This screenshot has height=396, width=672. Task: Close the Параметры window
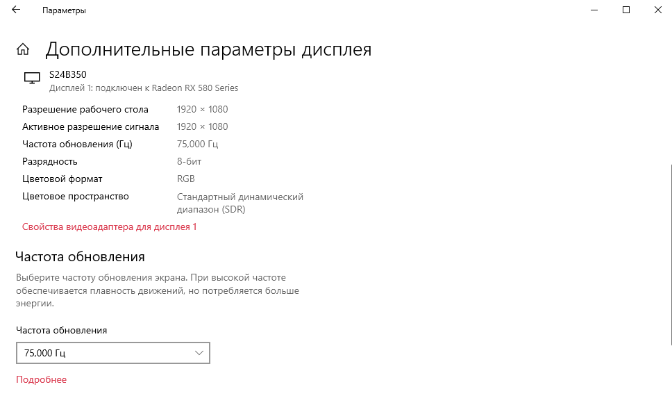[658, 10]
